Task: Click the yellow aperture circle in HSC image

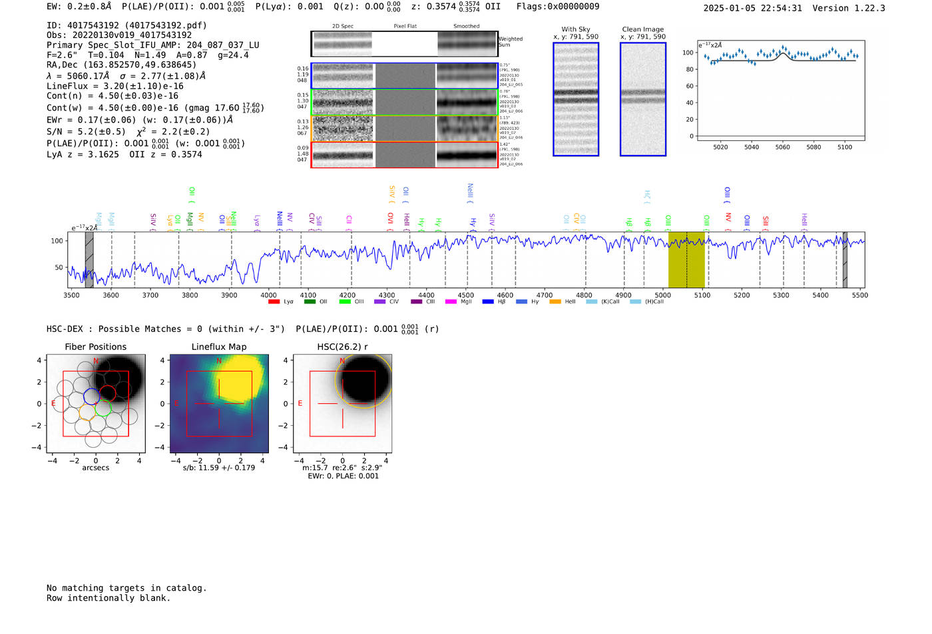Action: point(363,381)
